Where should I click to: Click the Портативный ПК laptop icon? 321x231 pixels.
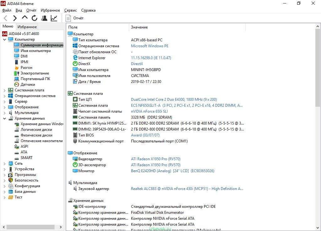click(17, 79)
